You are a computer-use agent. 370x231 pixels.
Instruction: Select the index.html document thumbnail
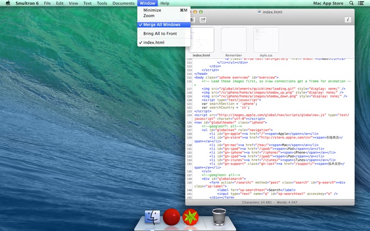(x=201, y=40)
